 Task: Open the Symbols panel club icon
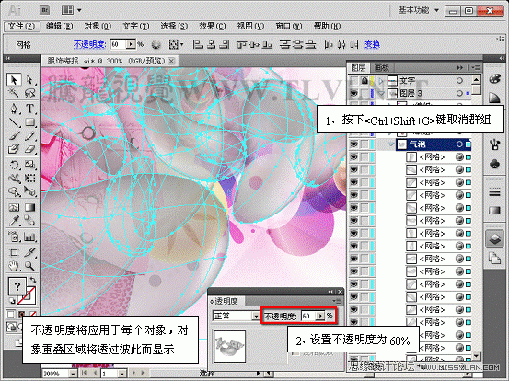tap(494, 164)
